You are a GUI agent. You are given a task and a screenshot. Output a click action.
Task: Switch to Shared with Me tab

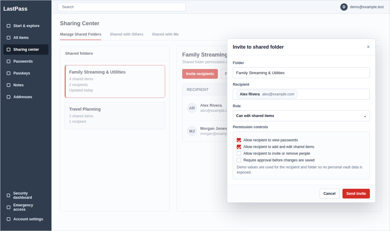point(165,34)
